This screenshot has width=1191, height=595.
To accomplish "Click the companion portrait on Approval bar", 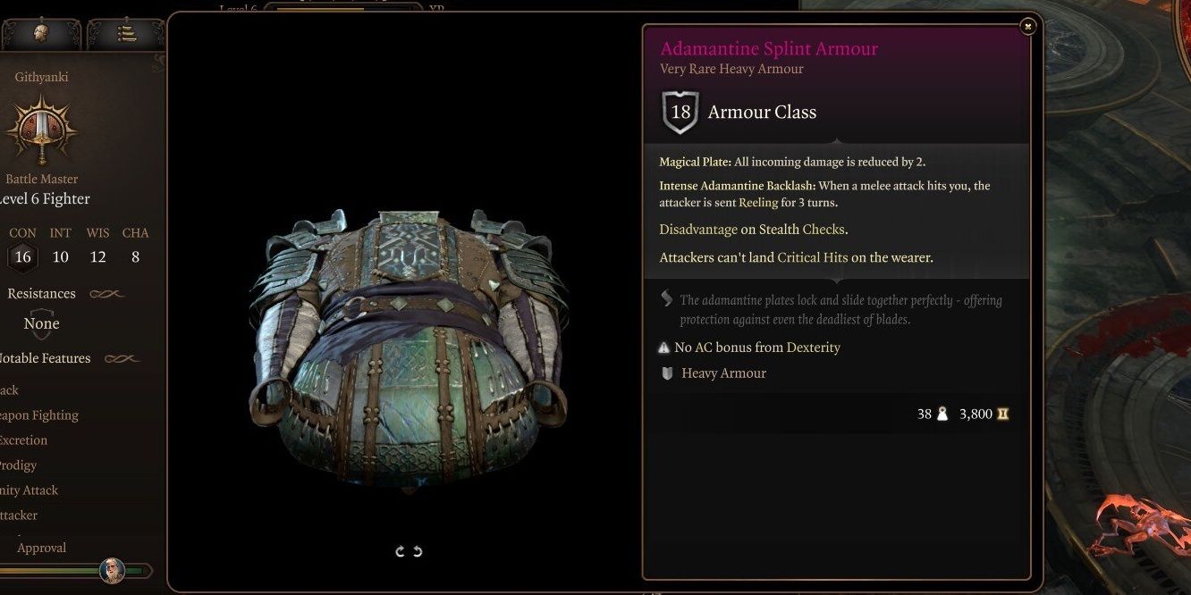I will pyautogui.click(x=112, y=570).
